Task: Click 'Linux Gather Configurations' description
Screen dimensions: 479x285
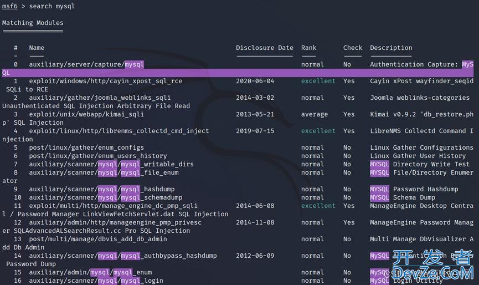Action: pos(421,147)
